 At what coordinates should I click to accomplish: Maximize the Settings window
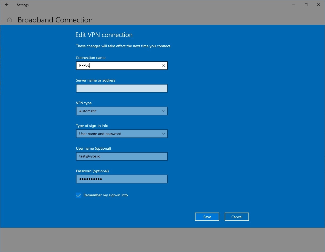click(306, 5)
